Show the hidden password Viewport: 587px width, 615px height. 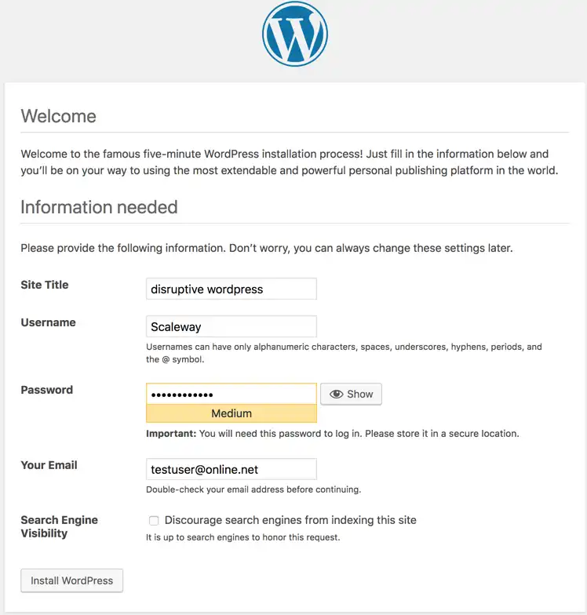351,394
